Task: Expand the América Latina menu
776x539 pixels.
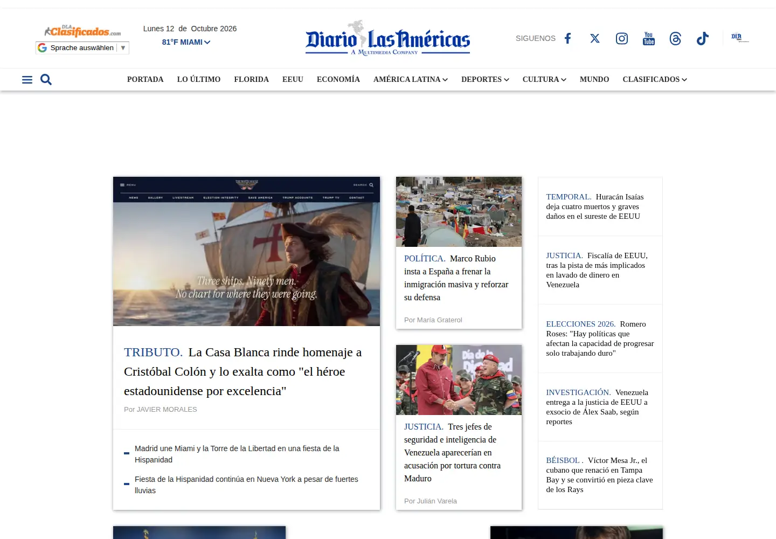Action: pyautogui.click(x=411, y=79)
